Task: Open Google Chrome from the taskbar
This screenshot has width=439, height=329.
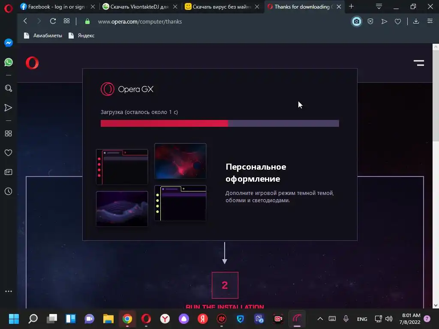Action: click(x=127, y=319)
